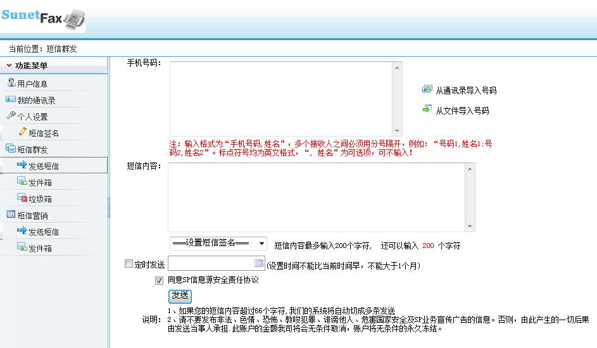Viewport: 597px width, 348px height.
Task: Click 发件箱 icon under 短信群发
Action: coord(22,181)
